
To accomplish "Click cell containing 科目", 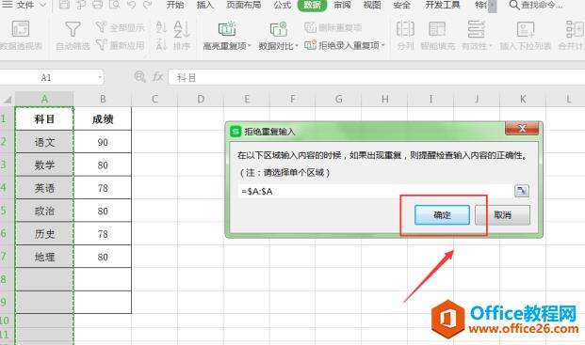I will [x=44, y=119].
